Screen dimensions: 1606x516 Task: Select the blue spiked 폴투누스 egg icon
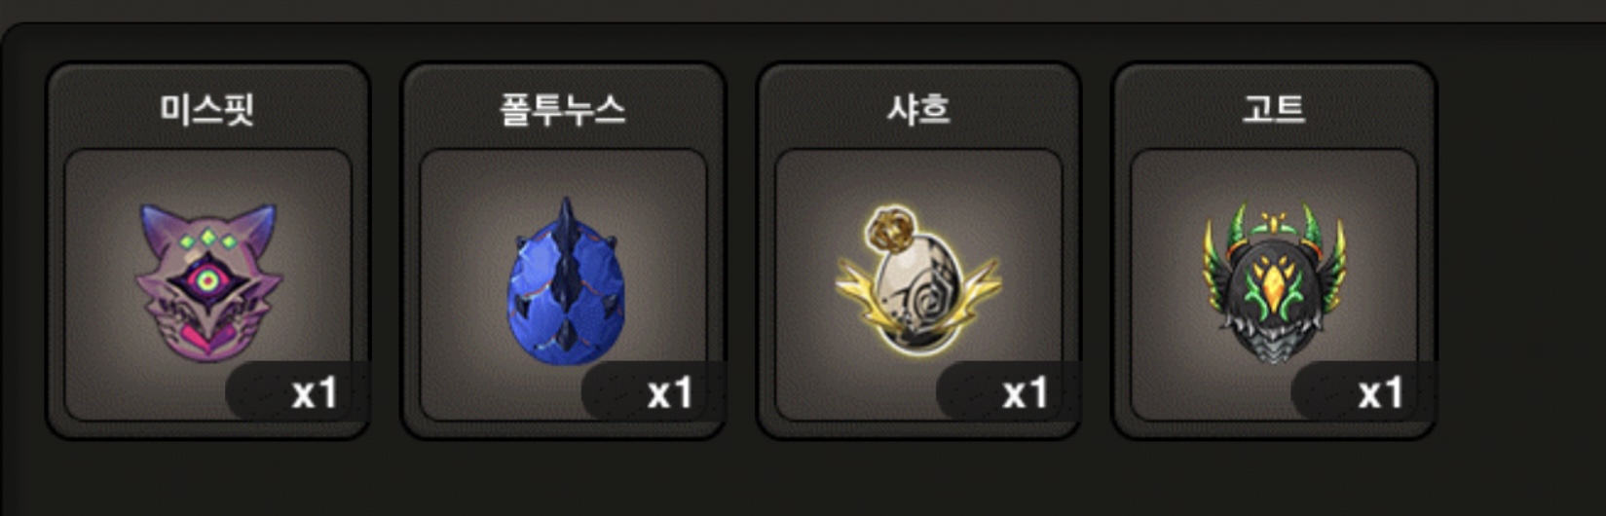565,281
